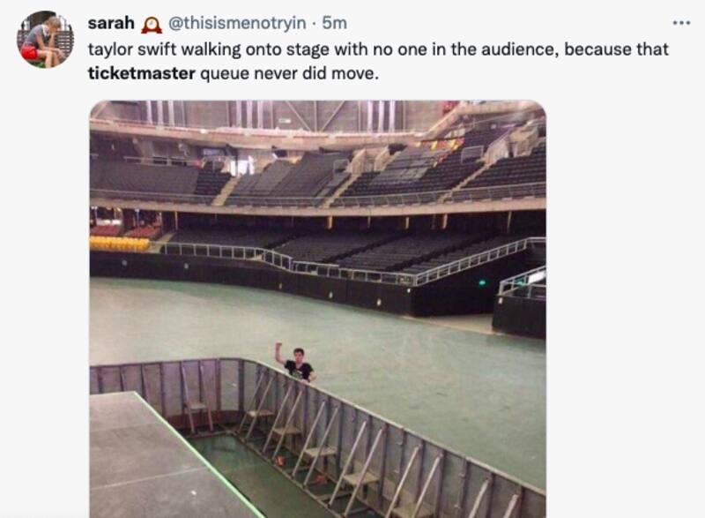The width and height of the screenshot is (705, 518).
Task: Click the yellow seats in the arena photo
Action: click(x=119, y=243)
